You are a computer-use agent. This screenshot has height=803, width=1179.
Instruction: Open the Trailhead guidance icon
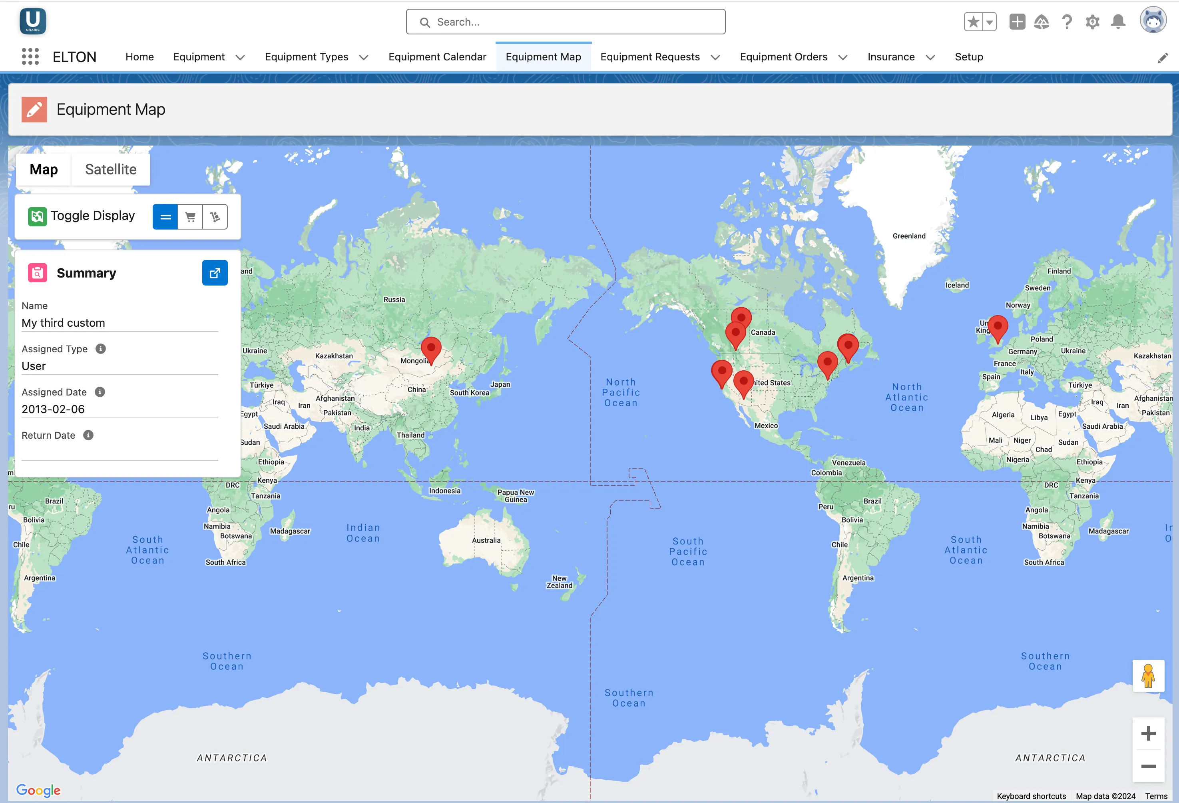(1042, 22)
